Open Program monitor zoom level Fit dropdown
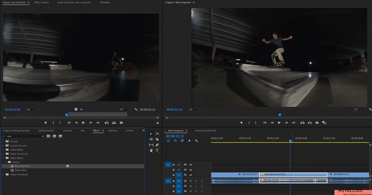372x195 pixels. tap(194, 109)
